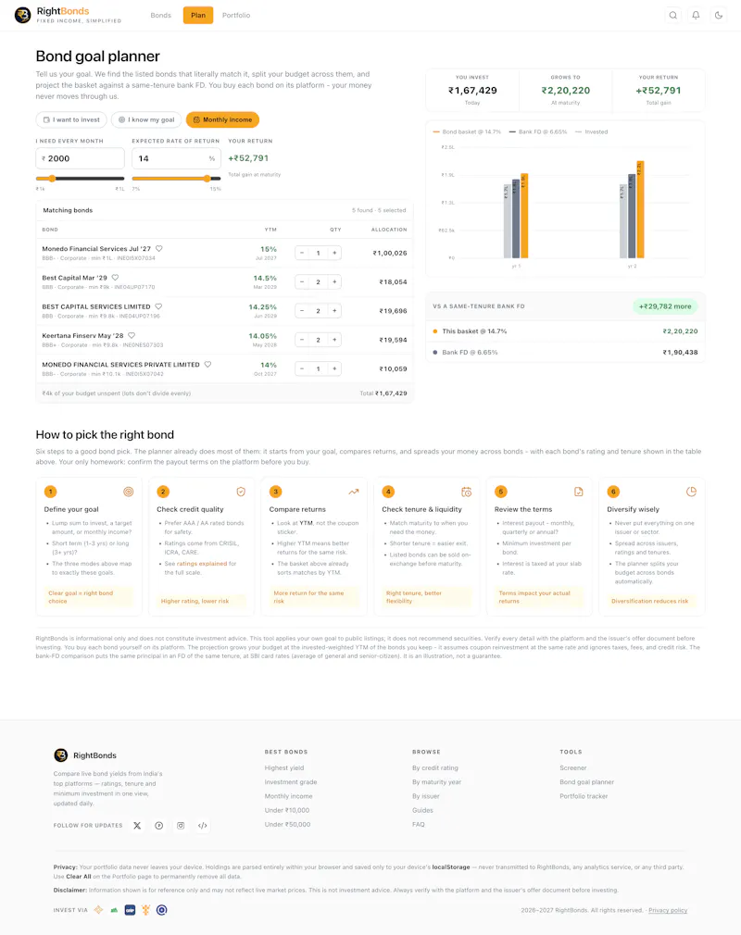741x935 pixels.
Task: Click yr 2 orange bond basket bar
Action: coord(640,209)
